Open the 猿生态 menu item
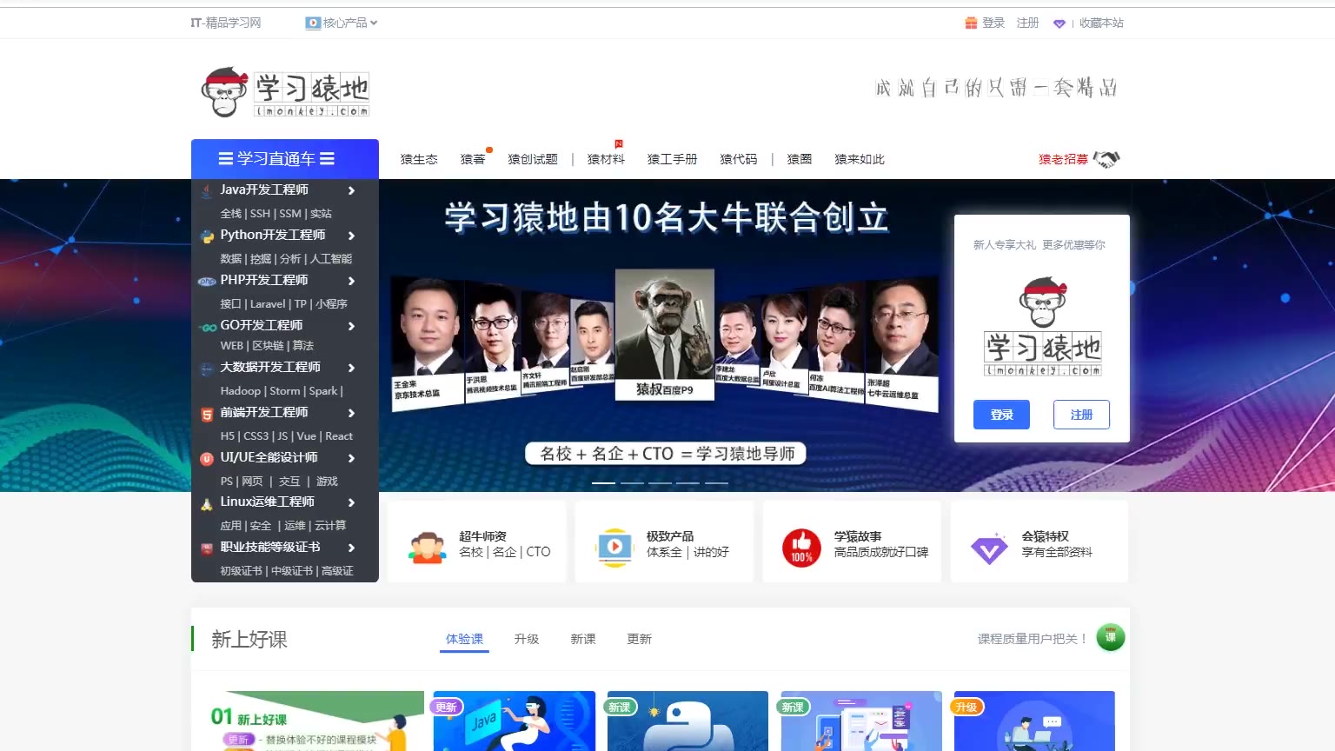 point(419,159)
